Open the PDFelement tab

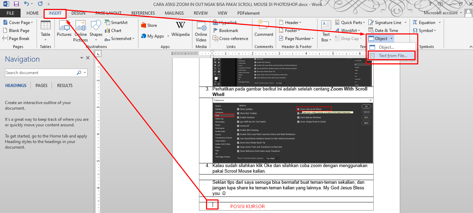click(x=249, y=13)
